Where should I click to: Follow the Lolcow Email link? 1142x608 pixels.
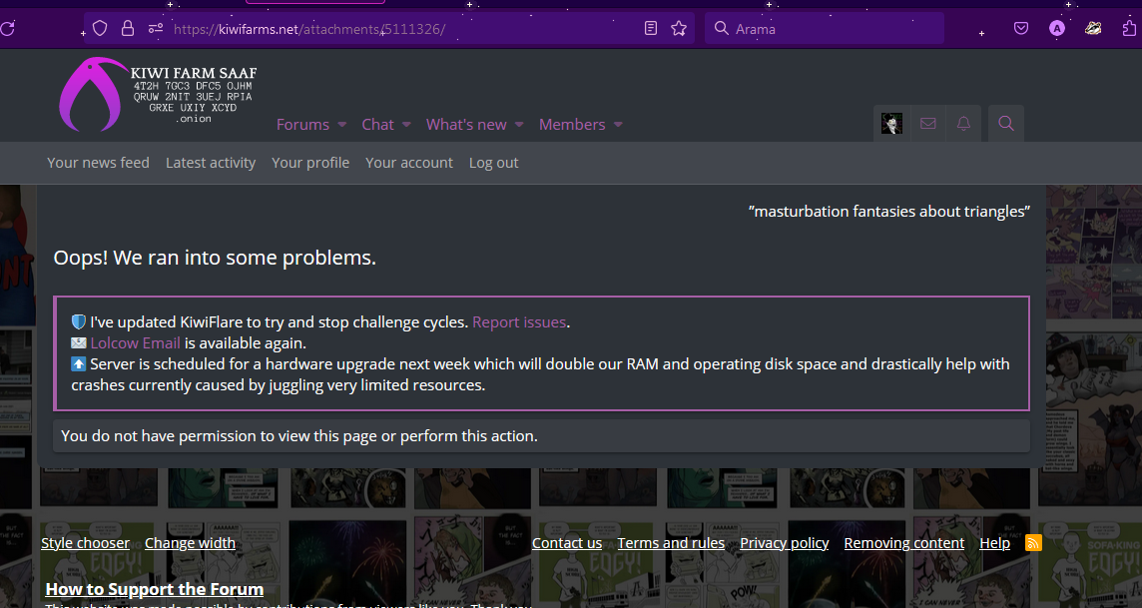[136, 343]
